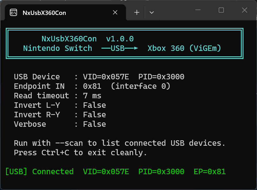Maximize the terminal window
The height and width of the screenshot is (190, 257).
pos(221,10)
